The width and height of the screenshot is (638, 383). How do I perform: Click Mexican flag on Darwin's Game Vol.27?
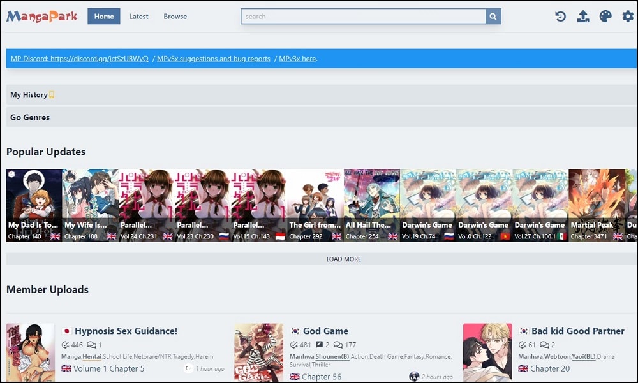562,236
